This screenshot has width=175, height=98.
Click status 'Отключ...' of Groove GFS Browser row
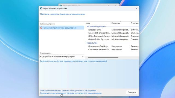pos(135,33)
